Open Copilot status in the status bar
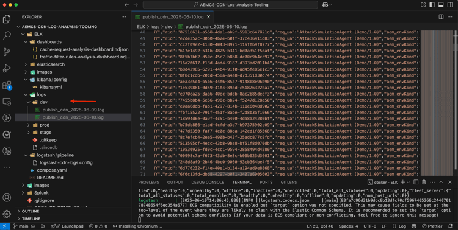Image resolution: width=458 pixels, height=230 pixels. pos(413,226)
